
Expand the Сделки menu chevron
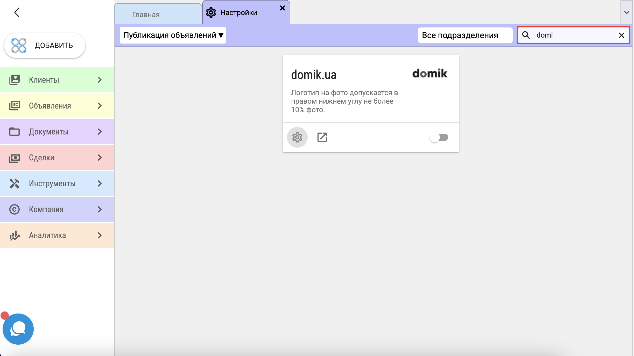(100, 158)
